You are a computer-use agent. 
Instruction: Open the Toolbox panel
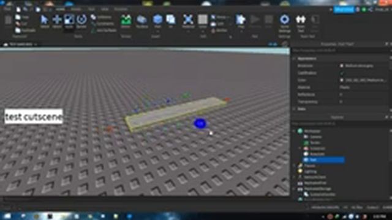pyautogui.click(x=141, y=21)
